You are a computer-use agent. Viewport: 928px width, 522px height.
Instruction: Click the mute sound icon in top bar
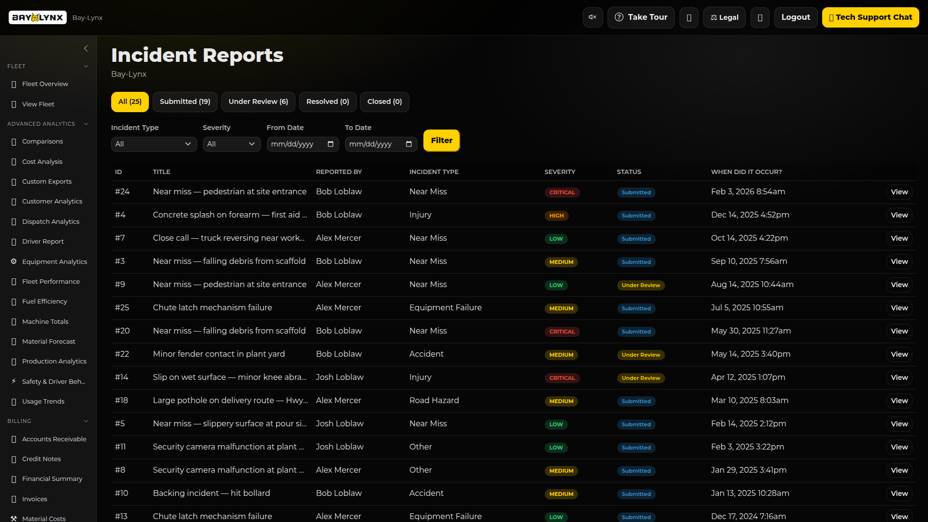(x=592, y=17)
